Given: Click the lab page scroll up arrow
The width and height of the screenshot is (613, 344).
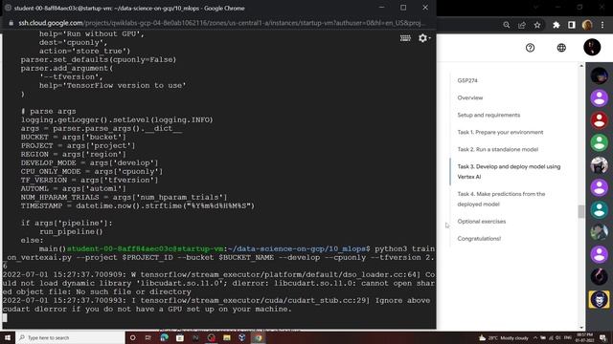Looking at the screenshot, I should pos(581,66).
